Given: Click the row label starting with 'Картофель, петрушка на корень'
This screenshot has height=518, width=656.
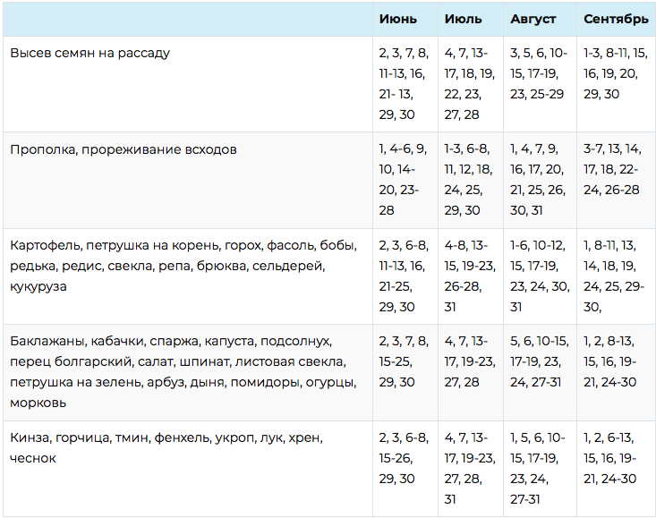Looking at the screenshot, I should (x=184, y=266).
